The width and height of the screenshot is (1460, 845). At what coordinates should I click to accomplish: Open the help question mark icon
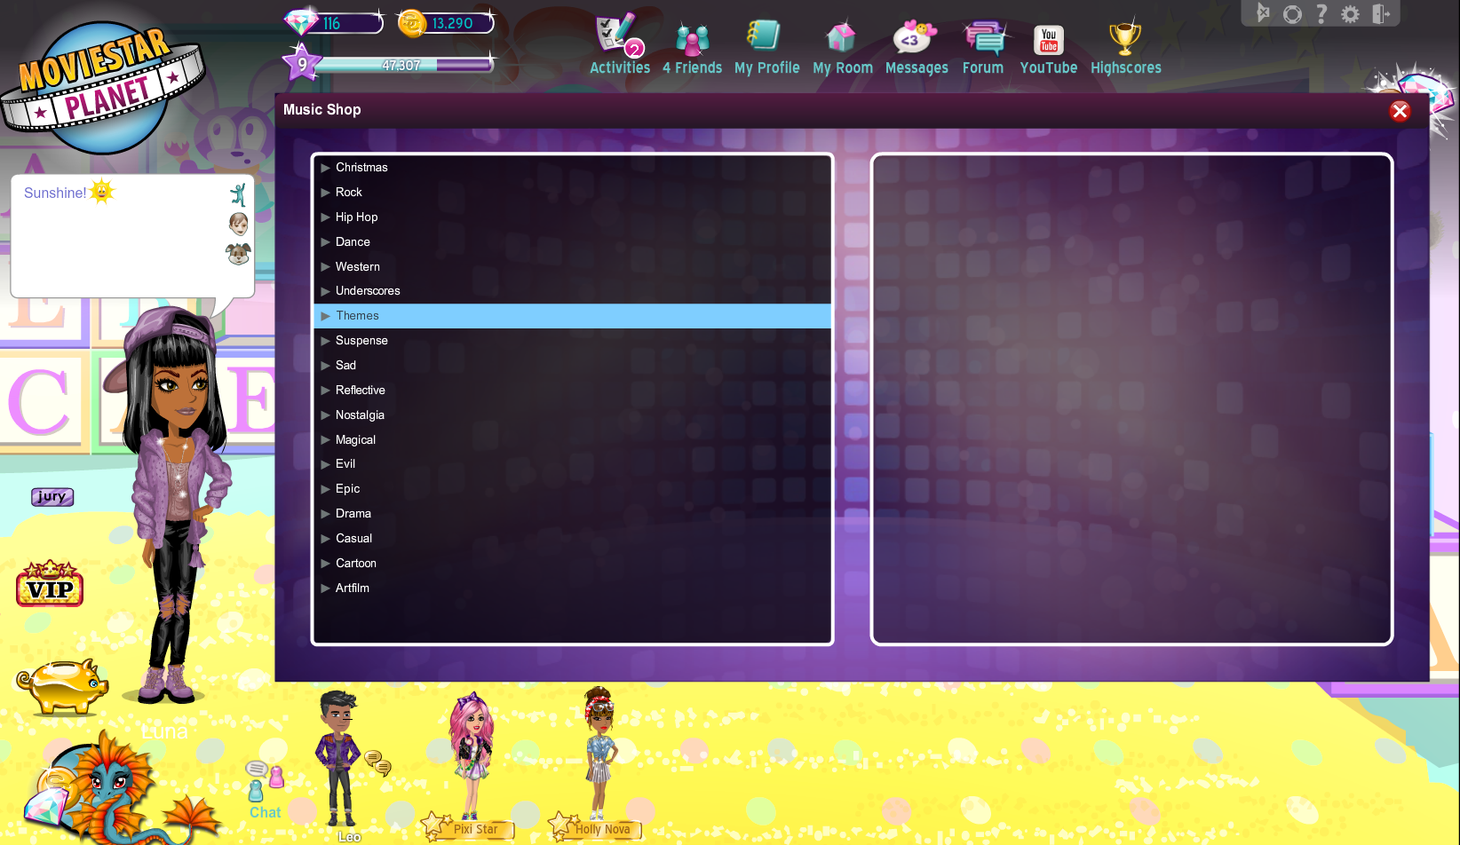coord(1321,13)
